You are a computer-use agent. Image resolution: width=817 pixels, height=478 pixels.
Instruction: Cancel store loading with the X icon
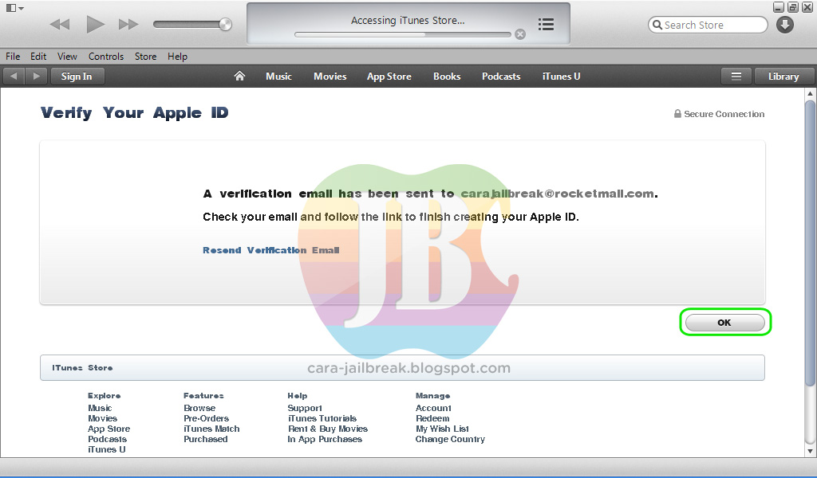(x=520, y=34)
